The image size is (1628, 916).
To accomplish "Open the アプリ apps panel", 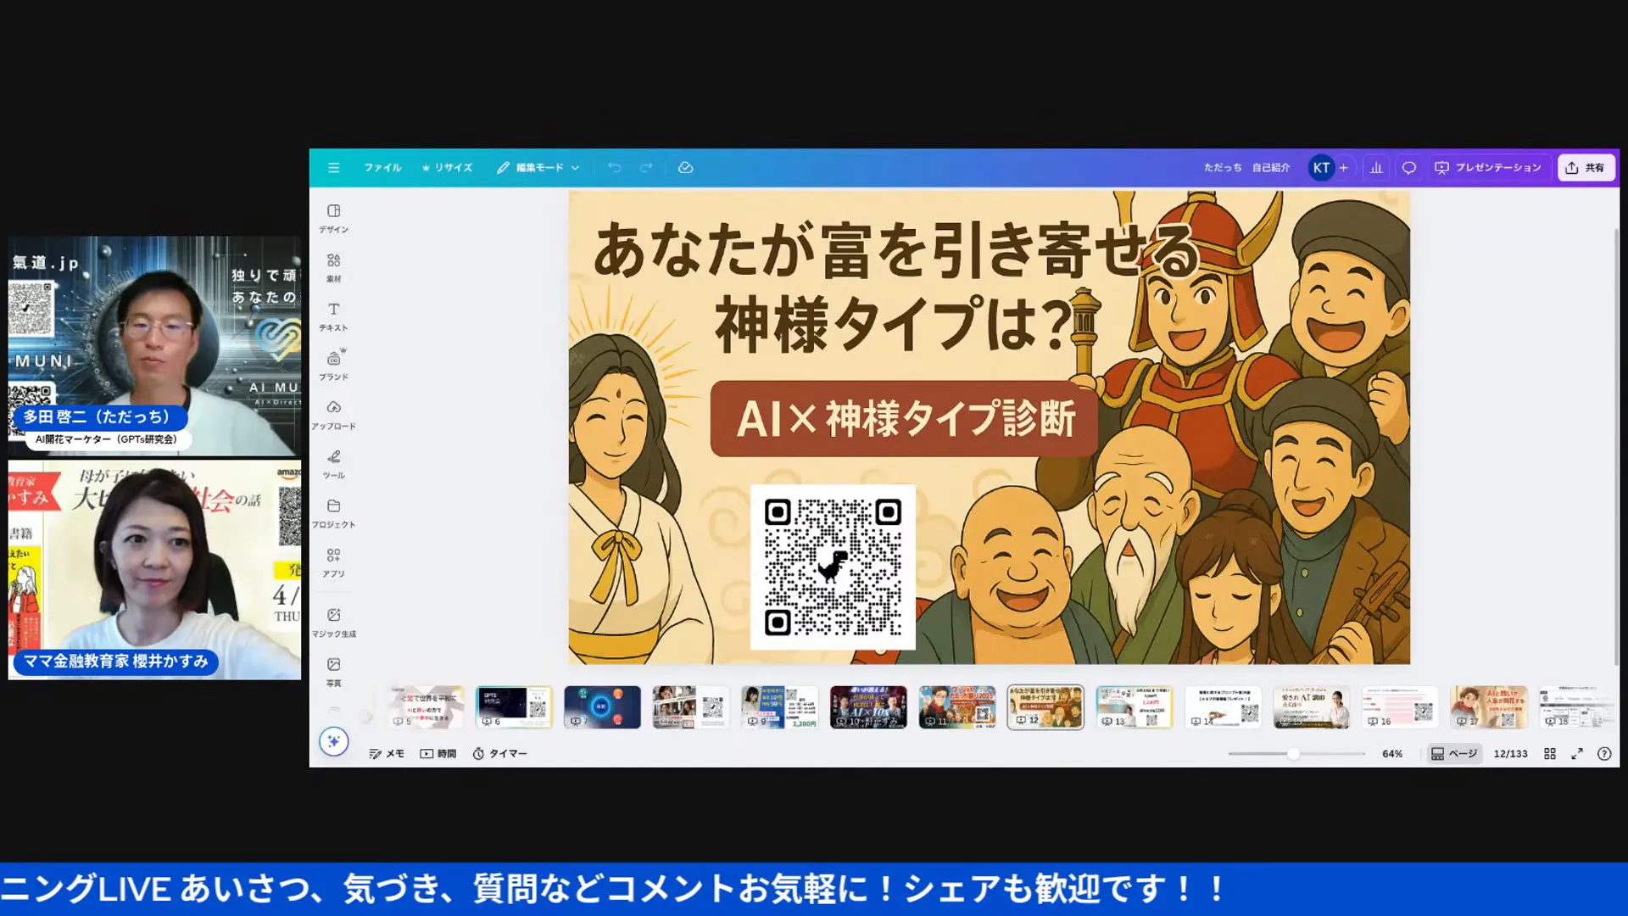I will click(x=333, y=562).
